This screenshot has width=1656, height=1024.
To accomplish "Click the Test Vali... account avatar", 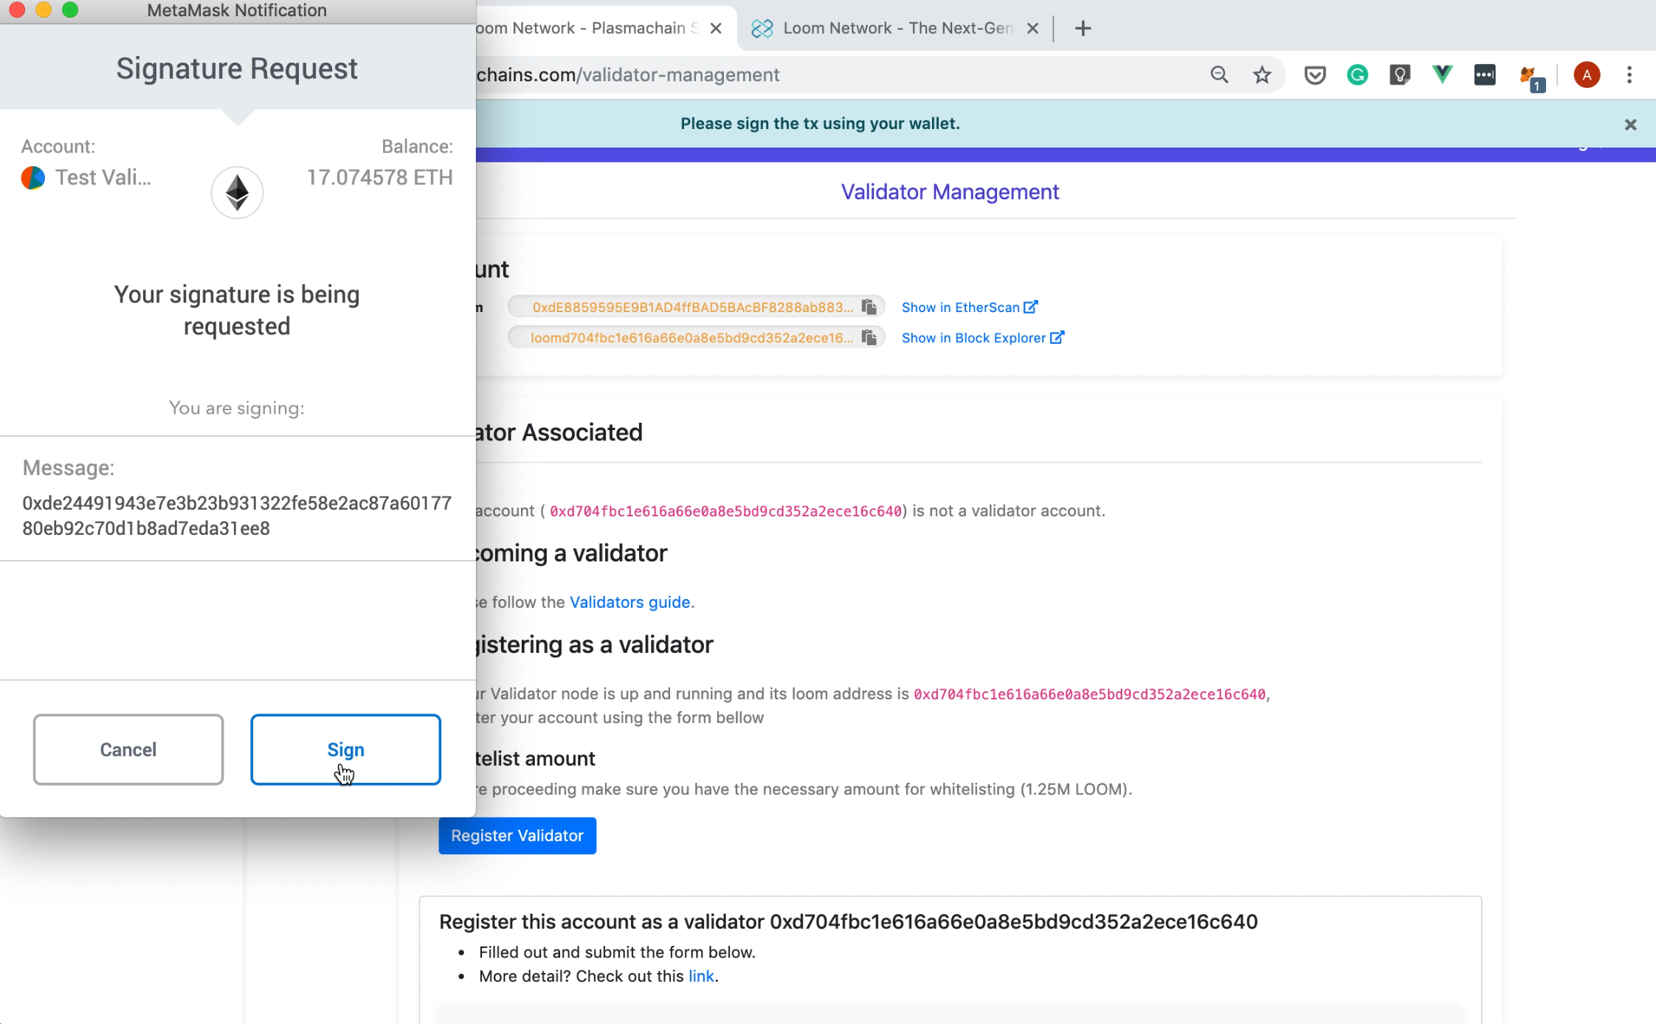I will pyautogui.click(x=33, y=178).
